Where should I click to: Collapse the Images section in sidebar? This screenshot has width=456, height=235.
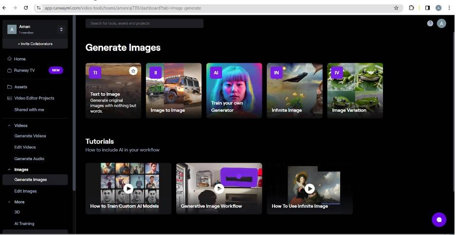9,169
